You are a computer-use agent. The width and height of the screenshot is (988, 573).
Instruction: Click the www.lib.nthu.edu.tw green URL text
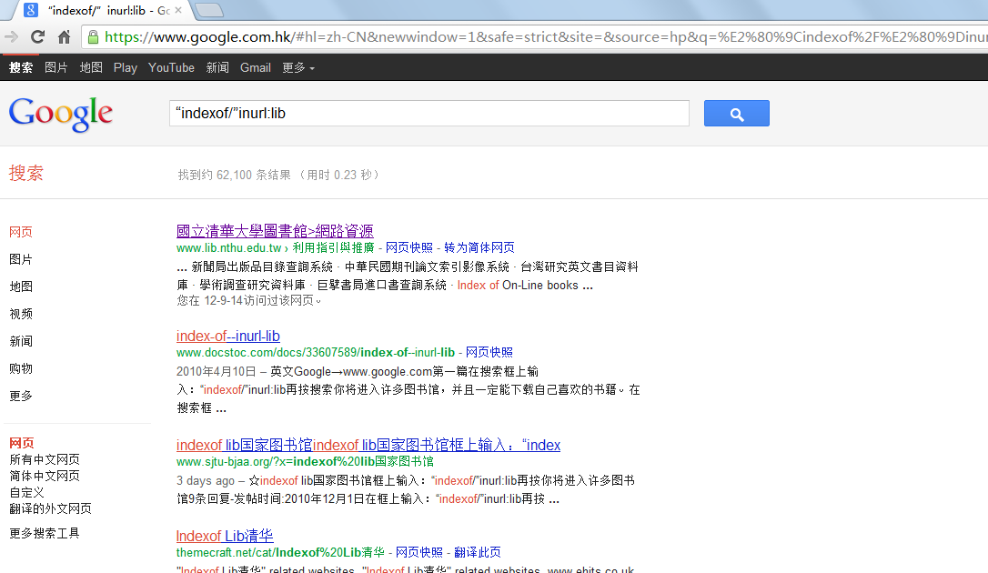tap(228, 247)
